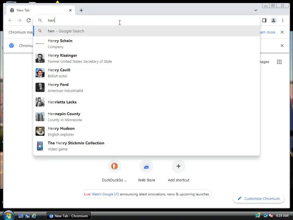Click the 4:19 AM system clock
293x220 pixels.
(x=282, y=216)
